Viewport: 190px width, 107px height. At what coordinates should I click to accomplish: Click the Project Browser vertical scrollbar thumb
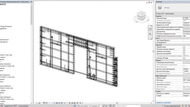click(x=31, y=15)
